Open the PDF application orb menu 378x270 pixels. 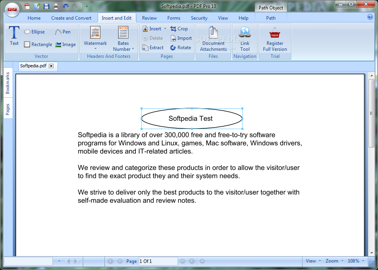[x=12, y=10]
